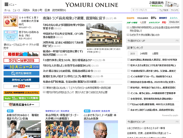183x138 pixels.
Task: Switch ranking to the 1週間 tab
Action: (155, 54)
